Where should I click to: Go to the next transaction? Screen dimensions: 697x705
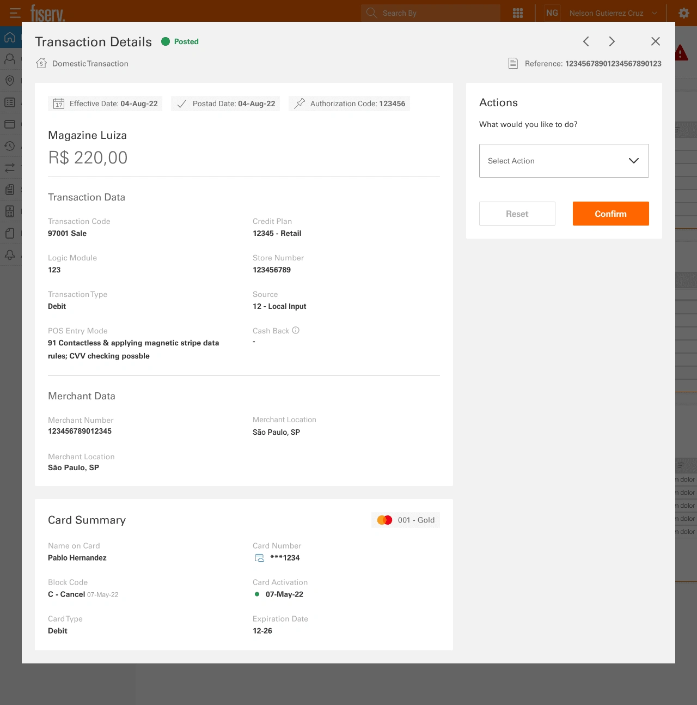coord(612,41)
